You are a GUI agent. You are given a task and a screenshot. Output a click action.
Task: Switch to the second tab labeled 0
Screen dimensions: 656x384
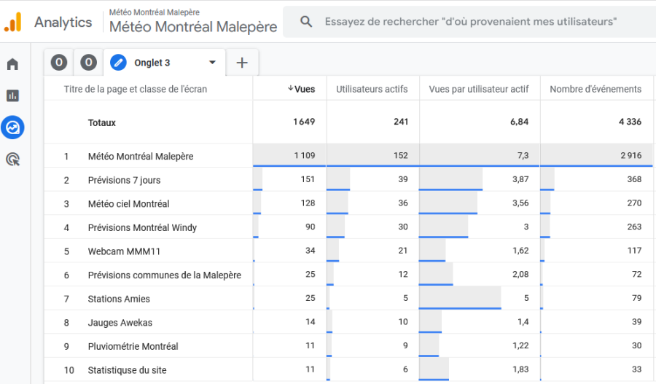[x=88, y=63]
